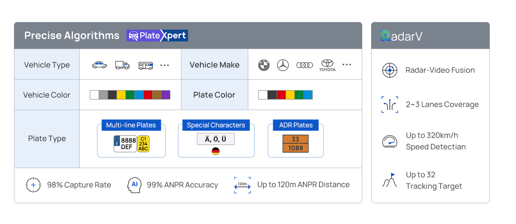Pick the yellow swatch in Vehicle Color
This screenshot has height=224, width=516.
pyautogui.click(x=121, y=95)
